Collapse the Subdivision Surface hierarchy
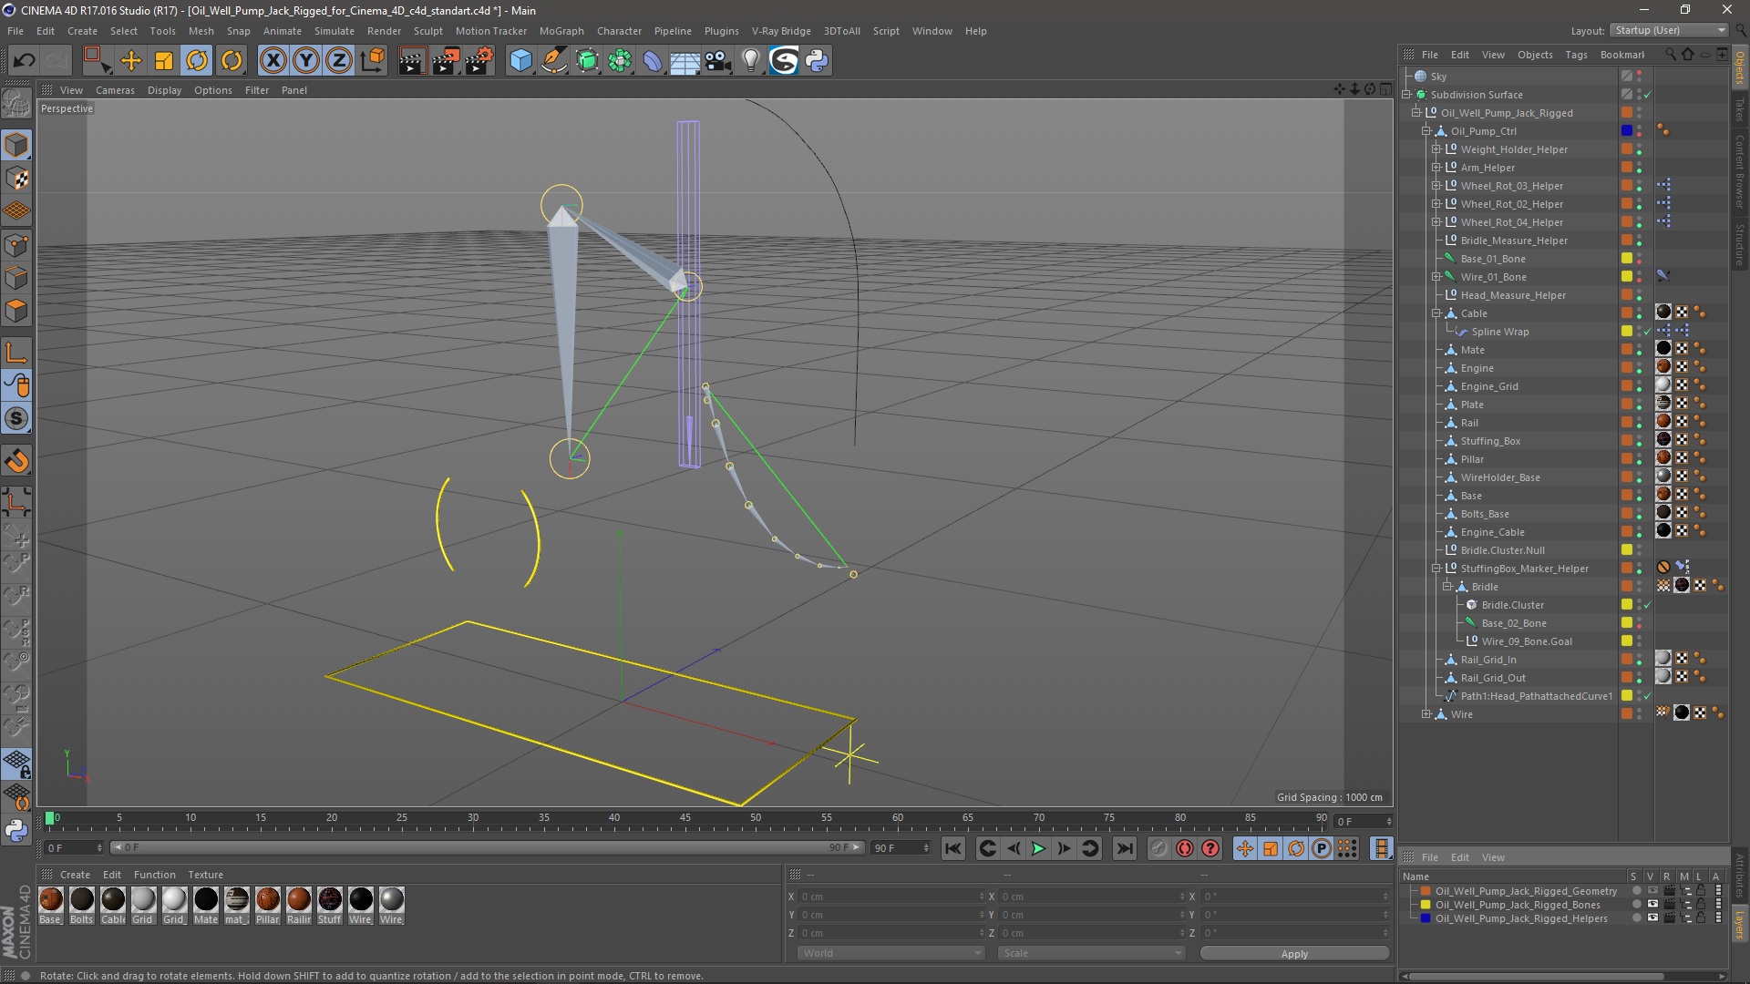Screen dimensions: 1750x984 [1406, 95]
